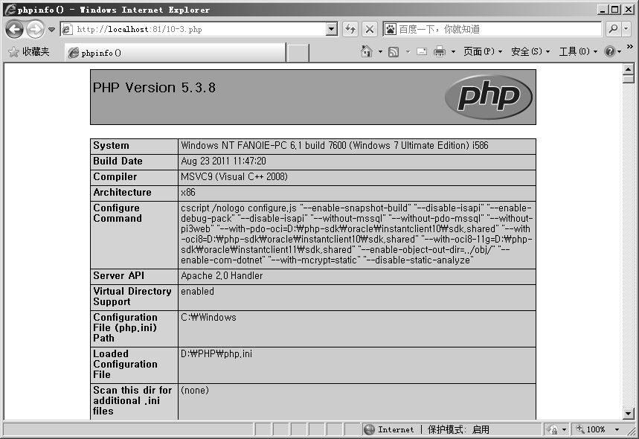Open a new blank tab
Viewport: 639px width, 439px height.
tap(298, 53)
